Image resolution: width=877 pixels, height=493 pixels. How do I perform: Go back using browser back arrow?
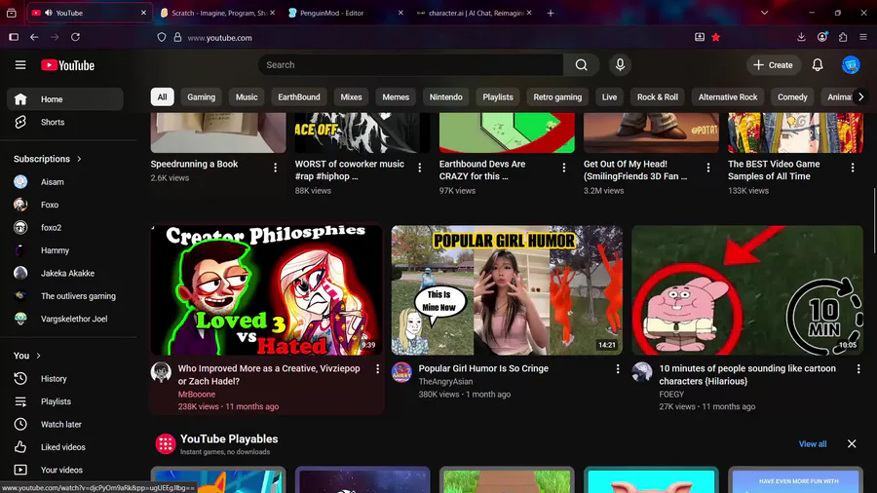pos(34,37)
